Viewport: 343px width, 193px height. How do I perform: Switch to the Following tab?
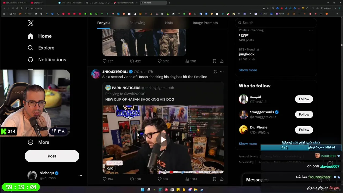click(x=137, y=23)
